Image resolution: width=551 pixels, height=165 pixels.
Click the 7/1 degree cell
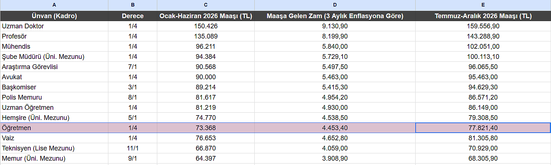tap(132, 67)
